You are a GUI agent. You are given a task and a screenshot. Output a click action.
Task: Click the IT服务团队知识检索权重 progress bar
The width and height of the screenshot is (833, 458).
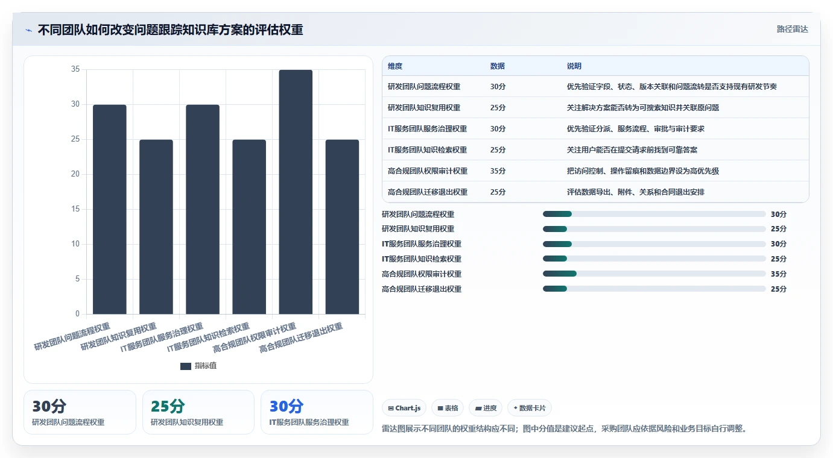pos(654,259)
